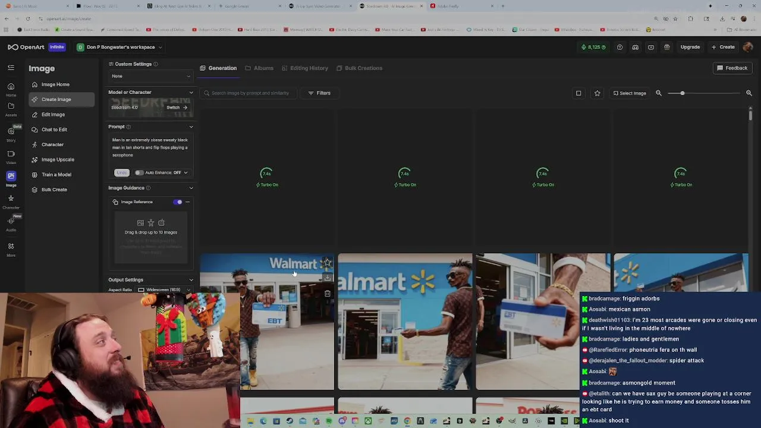This screenshot has height=428, width=761.
Task: Open workspace switcher dropdown
Action: [118, 47]
